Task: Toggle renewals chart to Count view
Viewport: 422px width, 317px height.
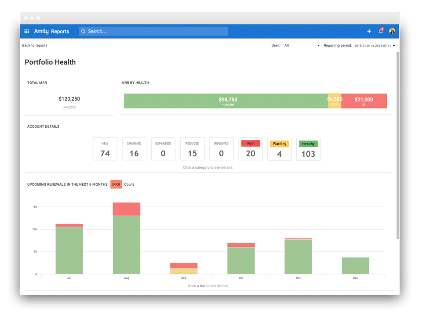Action: click(129, 184)
